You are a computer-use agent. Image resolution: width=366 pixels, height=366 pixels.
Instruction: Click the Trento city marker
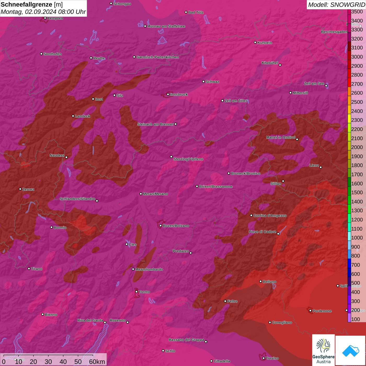coord(136,292)
